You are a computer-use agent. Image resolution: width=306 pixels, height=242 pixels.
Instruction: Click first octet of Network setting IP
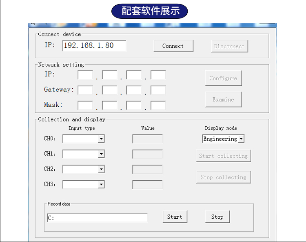pos(85,75)
